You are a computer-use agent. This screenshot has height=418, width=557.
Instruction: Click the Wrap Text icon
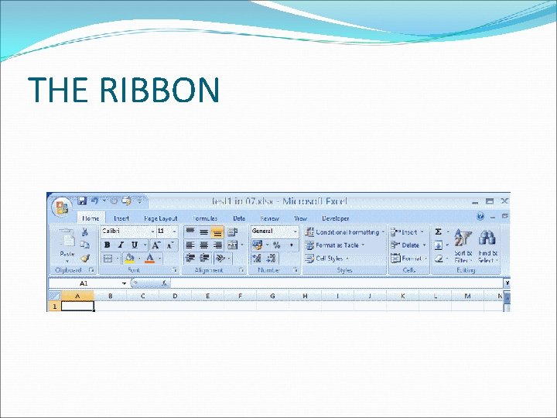tap(232, 231)
